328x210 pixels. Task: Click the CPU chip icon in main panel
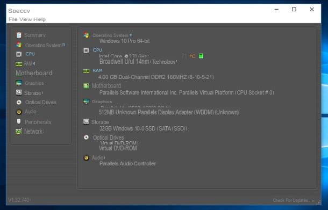(x=86, y=50)
